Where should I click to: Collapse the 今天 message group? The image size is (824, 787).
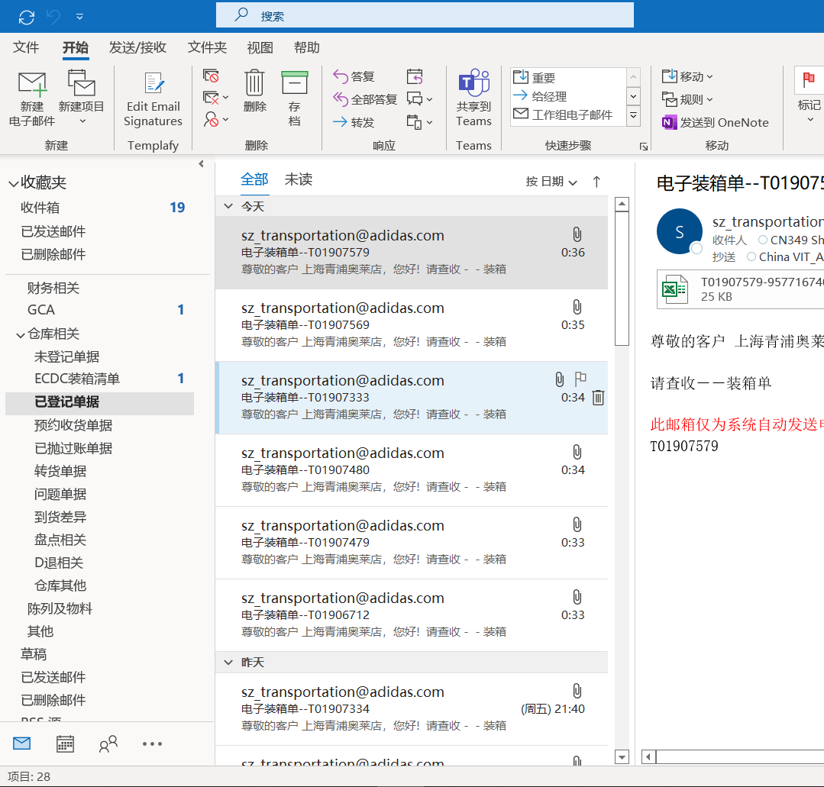click(x=228, y=206)
